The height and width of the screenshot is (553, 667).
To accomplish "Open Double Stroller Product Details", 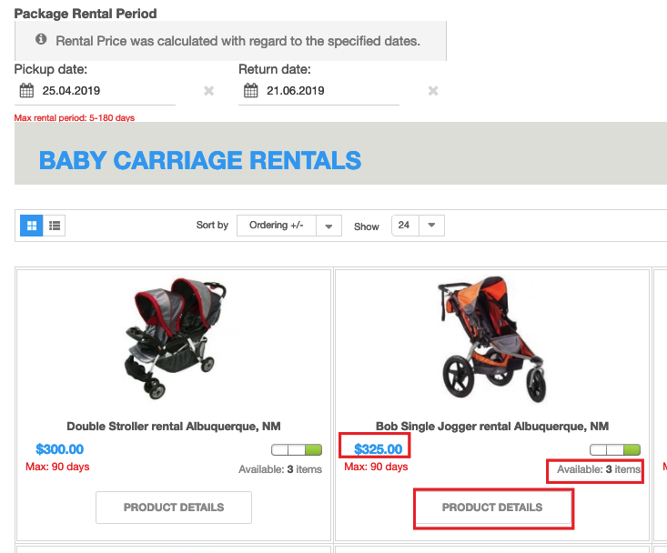I will (x=174, y=508).
